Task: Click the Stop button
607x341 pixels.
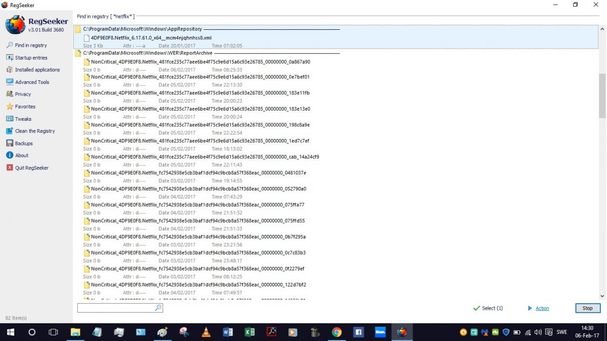Action: coord(587,308)
